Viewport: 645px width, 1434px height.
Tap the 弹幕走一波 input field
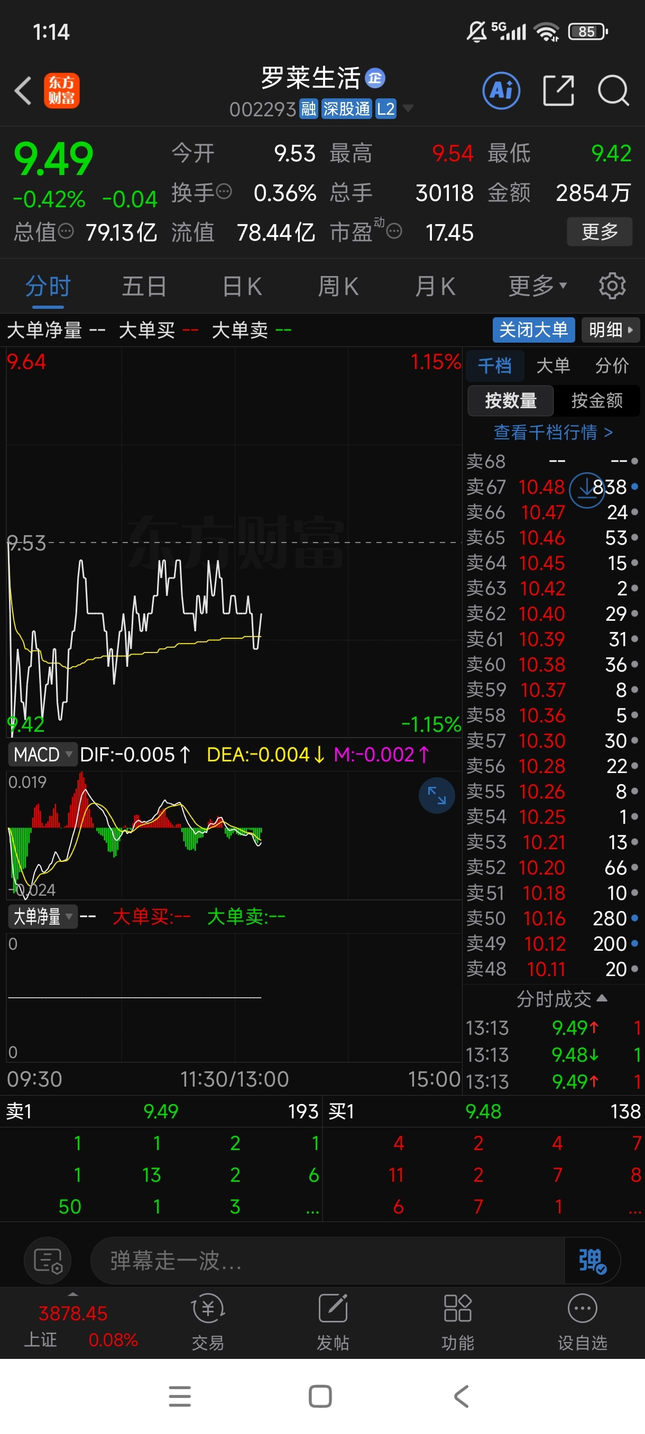point(328,1261)
